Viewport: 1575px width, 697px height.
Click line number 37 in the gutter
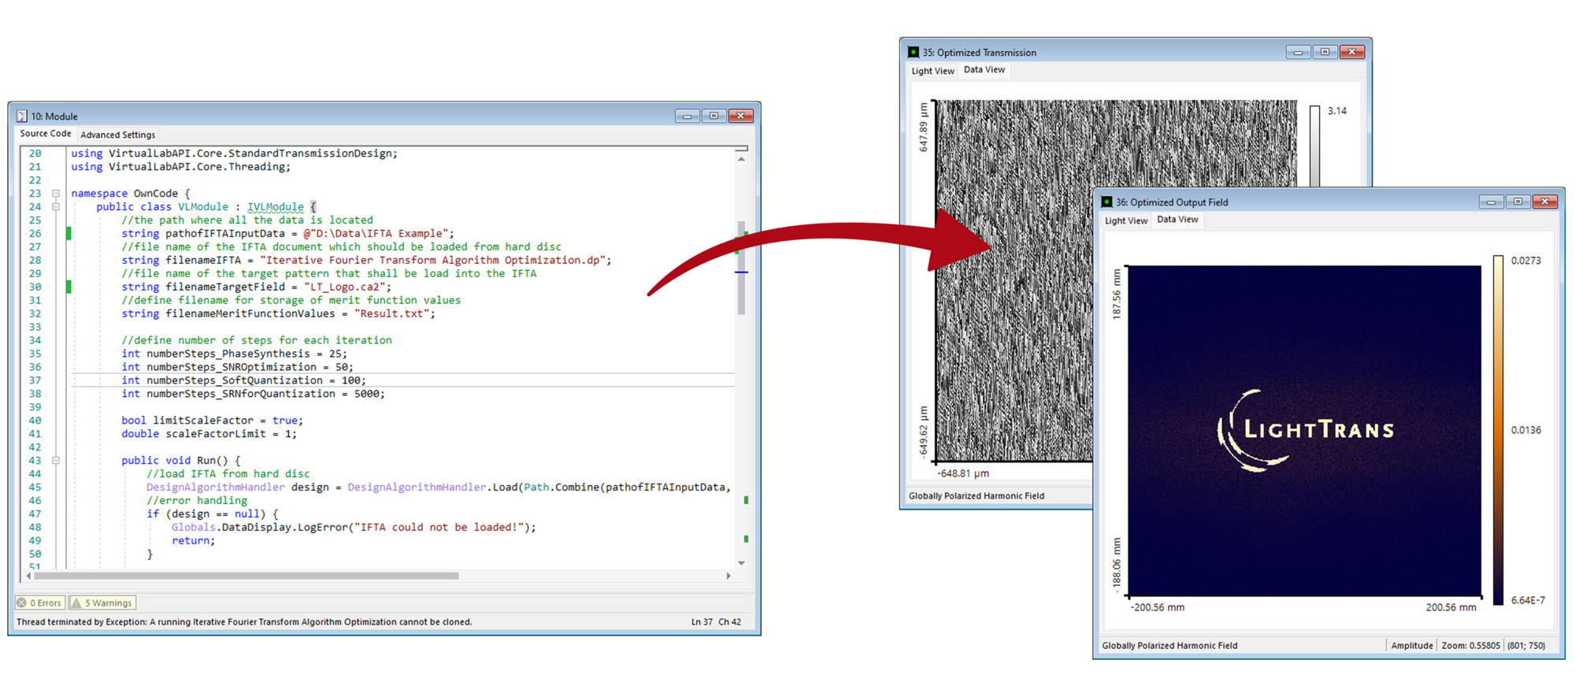pos(35,380)
